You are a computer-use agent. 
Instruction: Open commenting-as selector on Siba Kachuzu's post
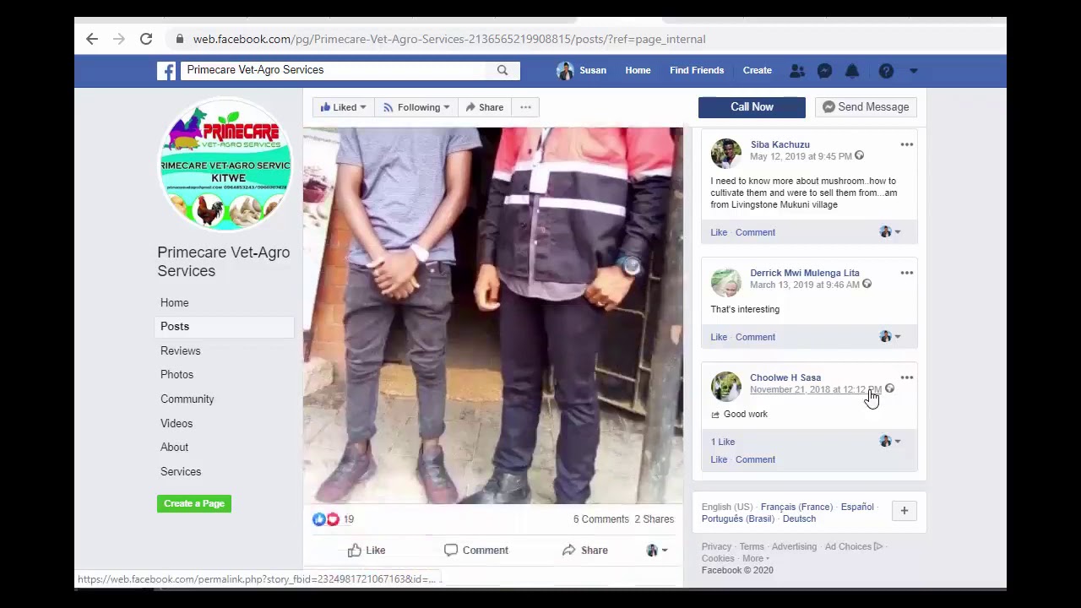pos(889,232)
